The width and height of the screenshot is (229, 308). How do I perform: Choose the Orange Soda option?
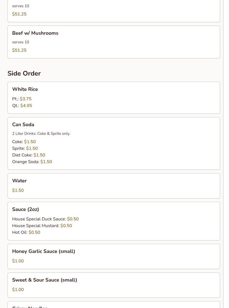(32, 162)
